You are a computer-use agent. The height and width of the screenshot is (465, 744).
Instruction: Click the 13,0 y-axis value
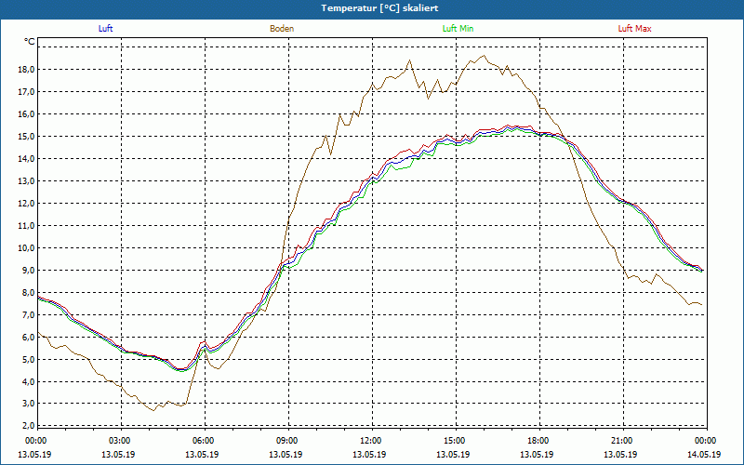click(x=27, y=180)
